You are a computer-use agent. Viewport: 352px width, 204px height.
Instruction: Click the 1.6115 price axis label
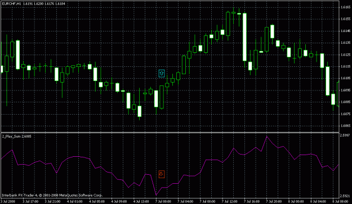[345, 66]
